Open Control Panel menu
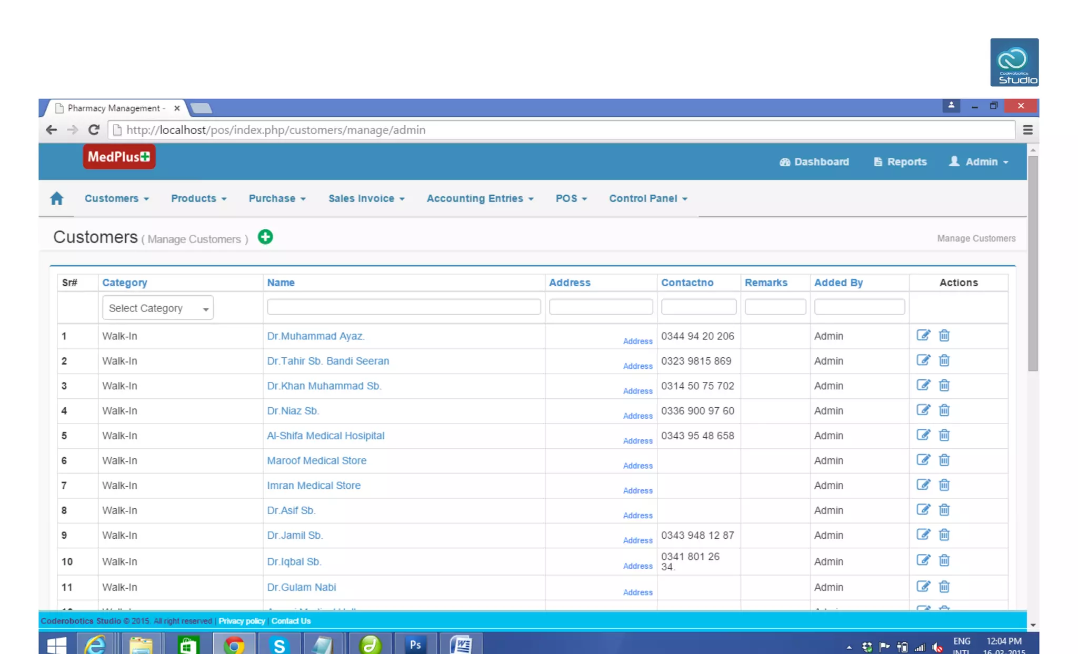Image resolution: width=1078 pixels, height=654 pixels. coord(648,198)
